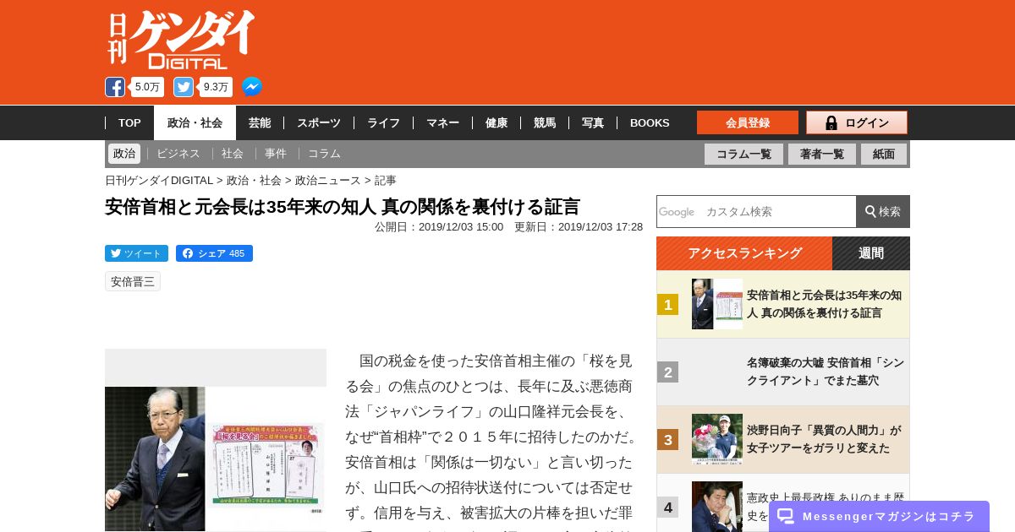Click the Messengerマガジンはコチラ banner

(x=879, y=516)
